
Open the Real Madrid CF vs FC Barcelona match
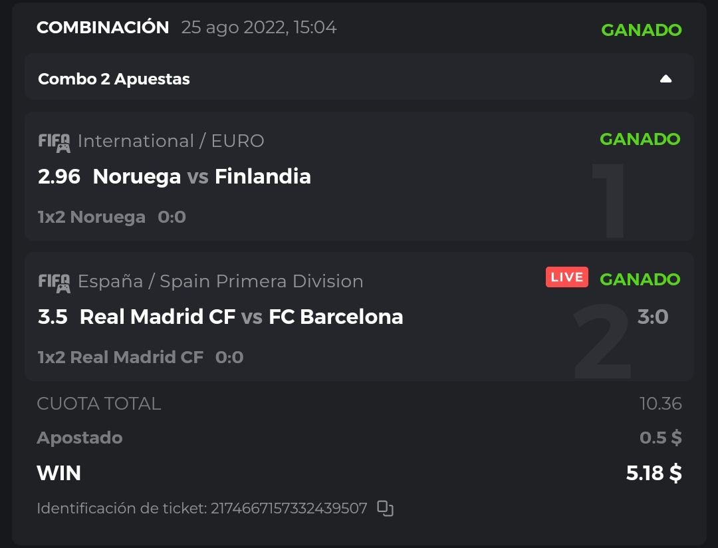coord(241,317)
